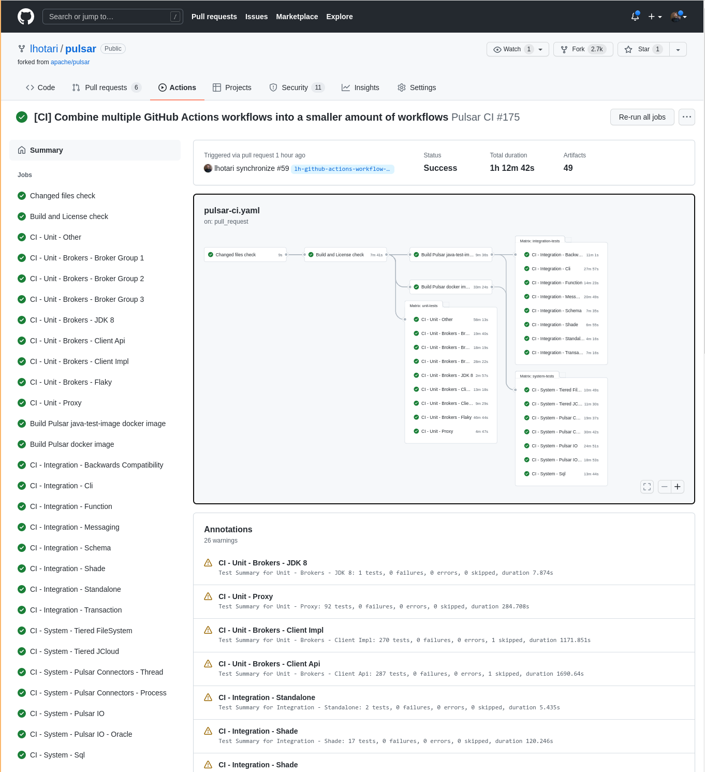705x772 pixels.
Task: Click the graph fullscreen icon
Action: tap(647, 487)
